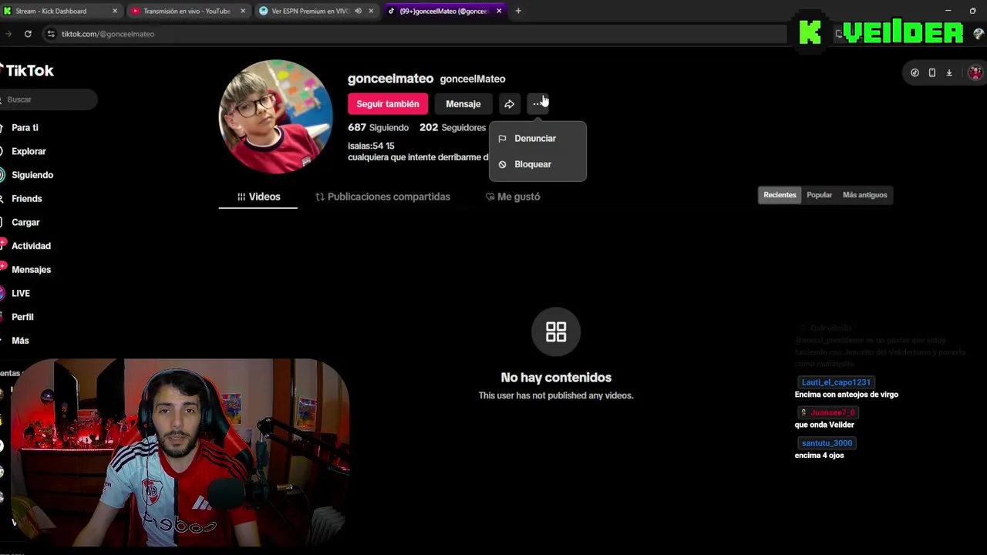987x555 pixels.
Task: Click the address bar URL
Action: click(x=108, y=34)
